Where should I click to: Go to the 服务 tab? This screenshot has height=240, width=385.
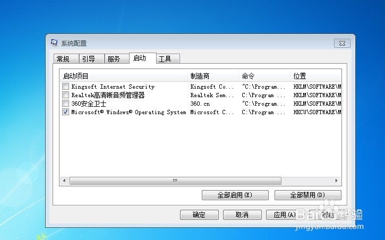click(x=117, y=59)
